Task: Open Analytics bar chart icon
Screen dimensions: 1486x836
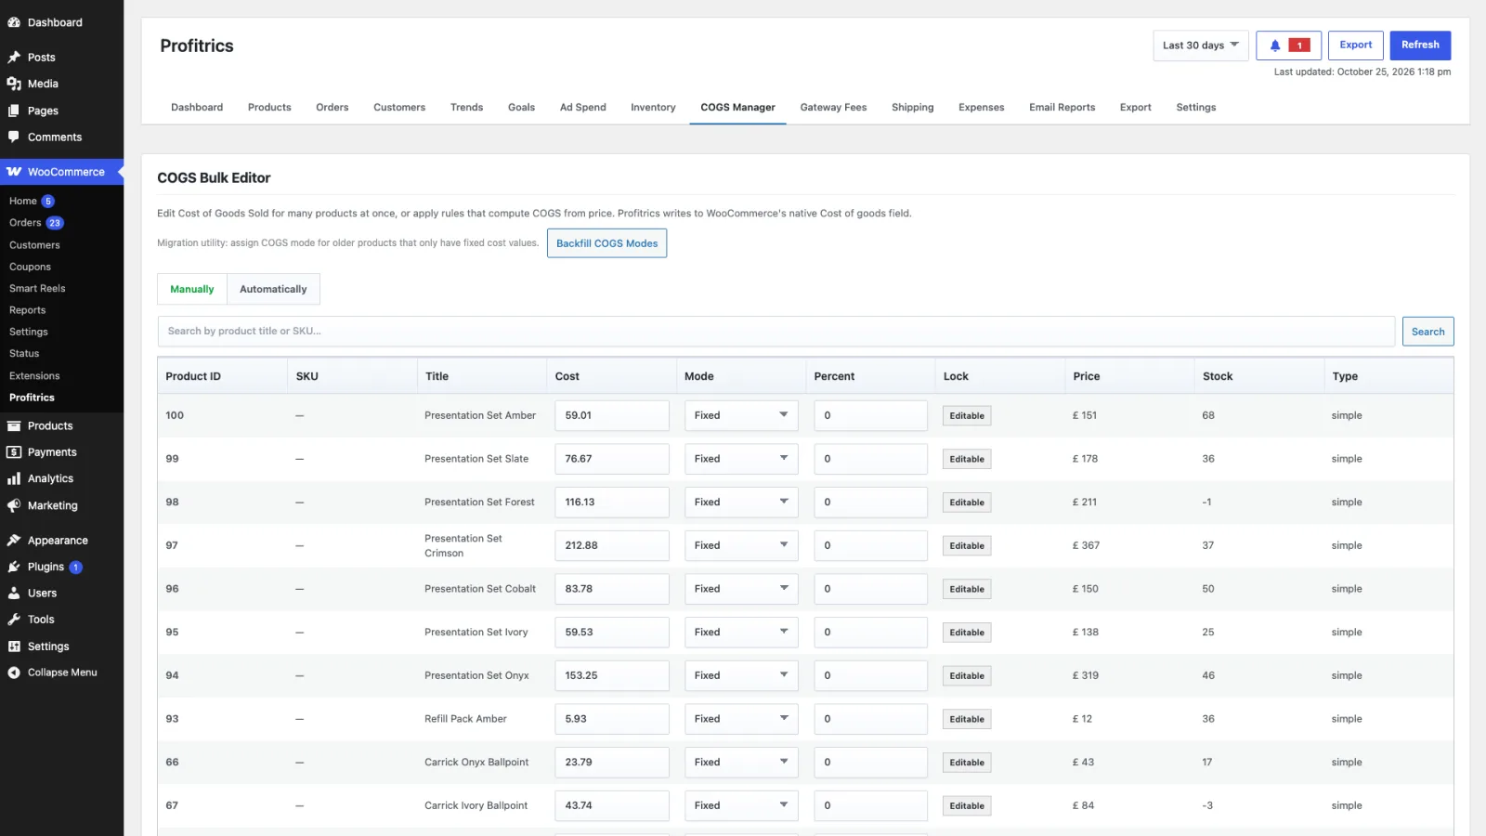Action: click(x=14, y=479)
